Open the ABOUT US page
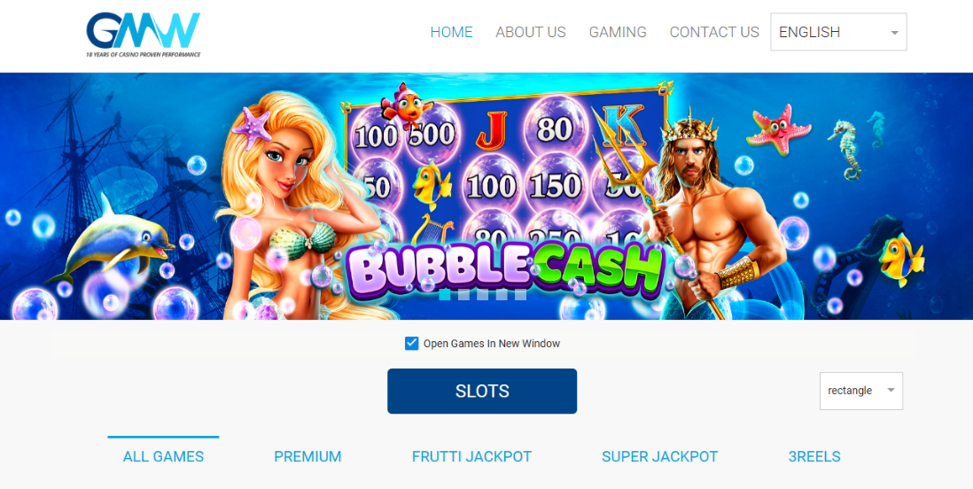Viewport: 973px width, 489px height. point(531,32)
